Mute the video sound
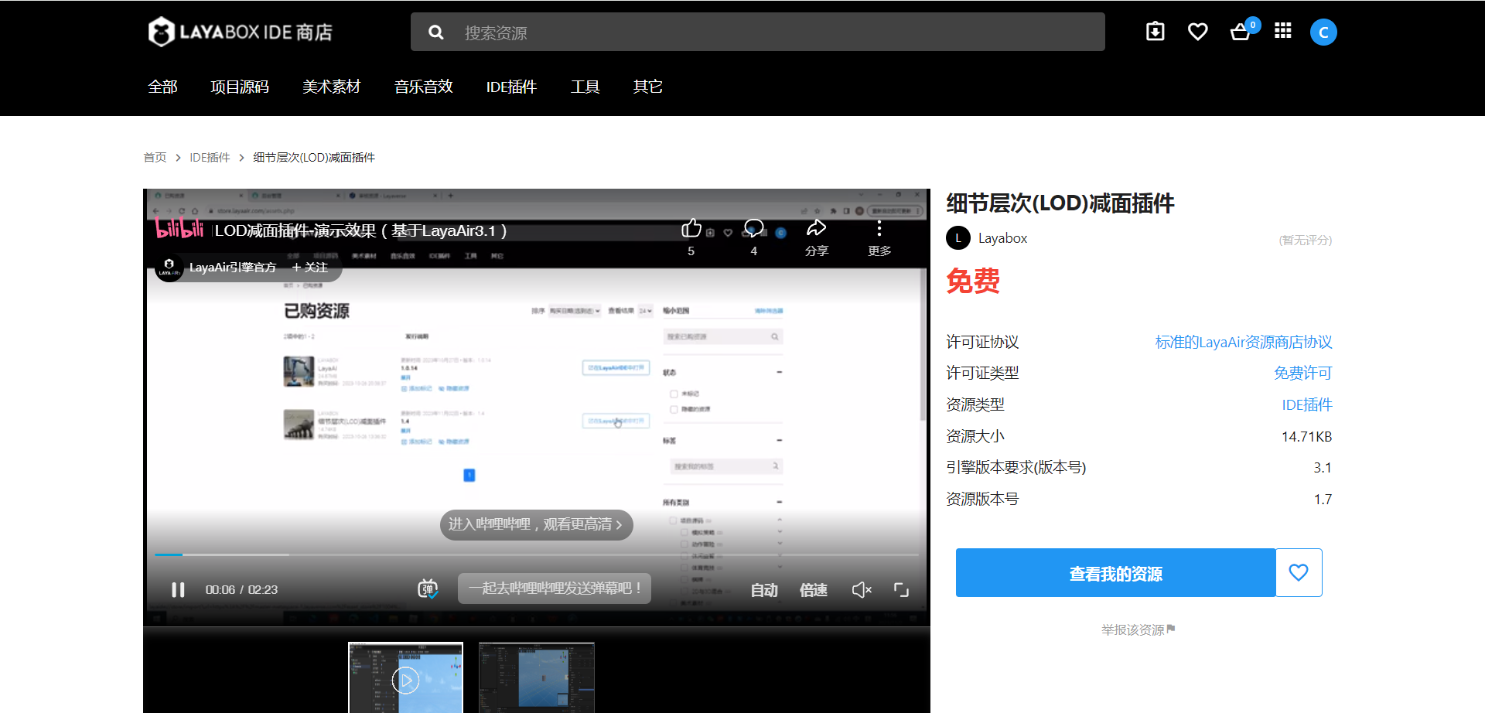 (862, 590)
